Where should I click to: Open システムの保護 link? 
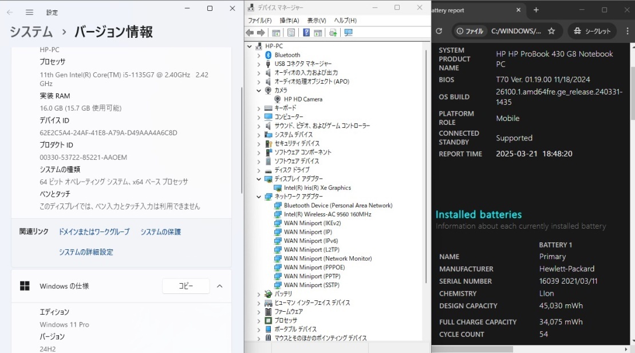161,232
